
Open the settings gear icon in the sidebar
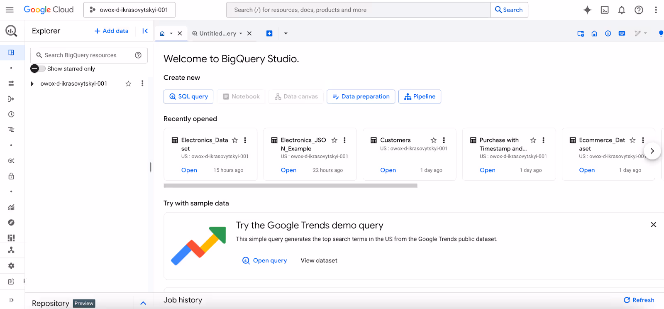[11, 266]
